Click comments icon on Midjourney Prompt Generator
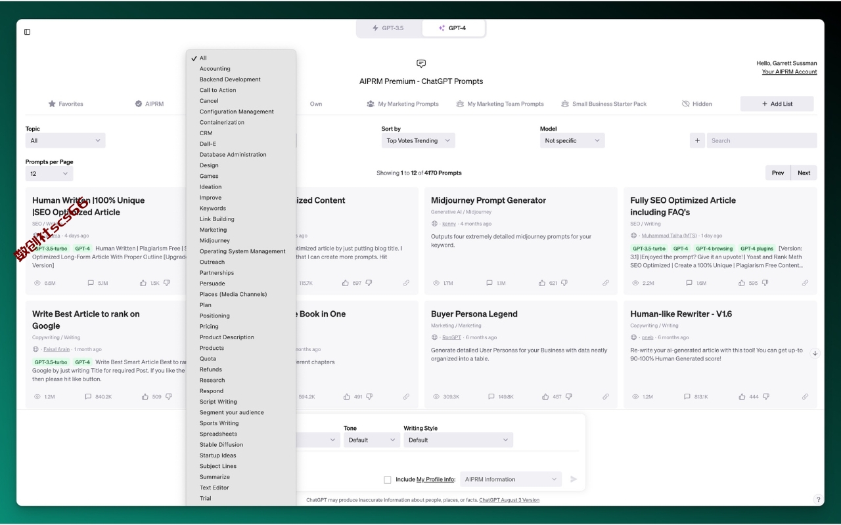 (x=489, y=283)
